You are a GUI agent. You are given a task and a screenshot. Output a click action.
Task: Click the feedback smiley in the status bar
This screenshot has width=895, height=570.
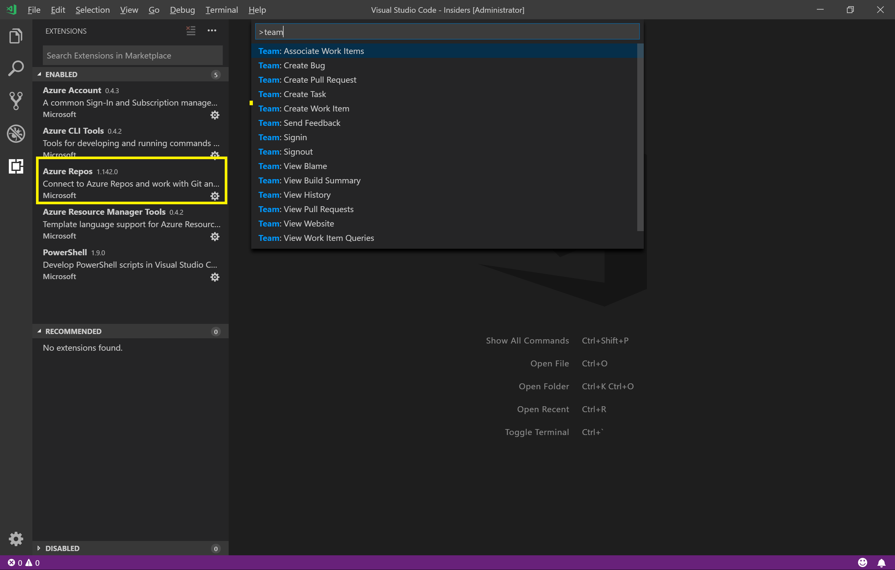click(x=863, y=562)
